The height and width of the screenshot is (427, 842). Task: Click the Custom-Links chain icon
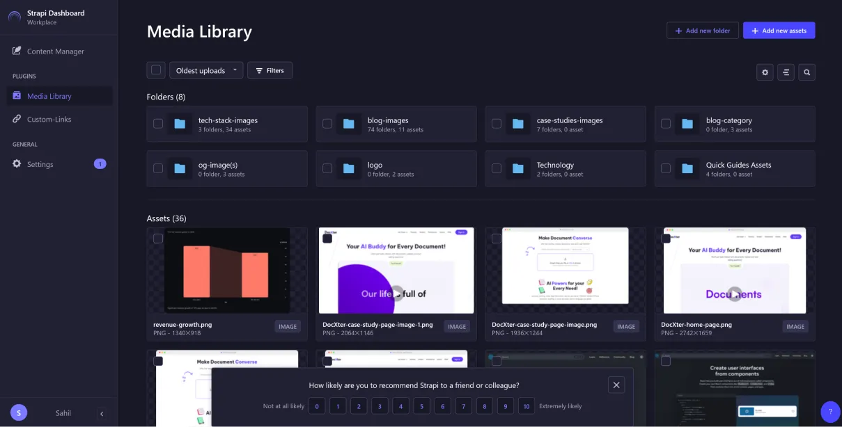coord(17,119)
